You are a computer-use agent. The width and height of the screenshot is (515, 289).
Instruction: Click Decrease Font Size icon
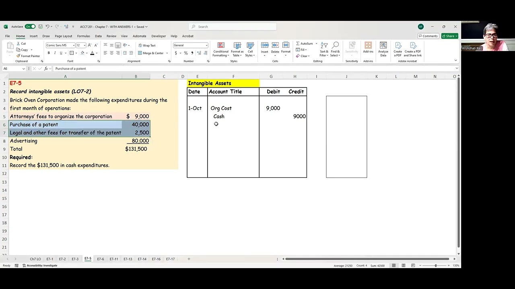[x=96, y=45]
